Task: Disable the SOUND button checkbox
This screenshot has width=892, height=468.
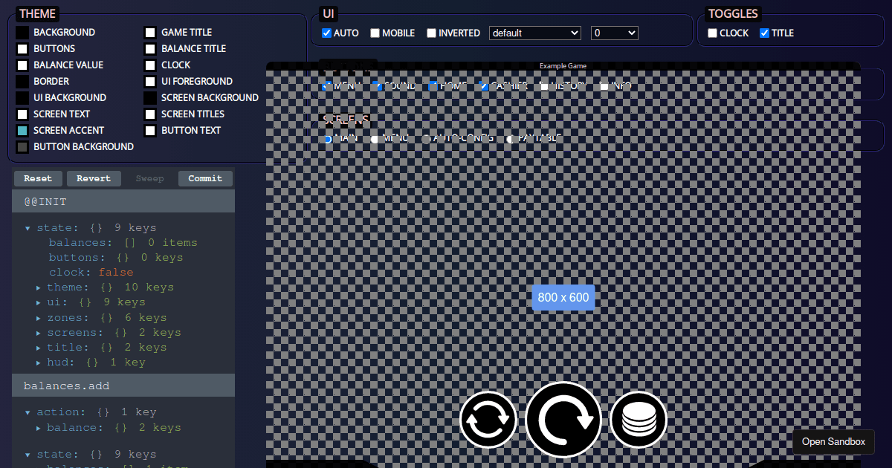Action: (378, 86)
